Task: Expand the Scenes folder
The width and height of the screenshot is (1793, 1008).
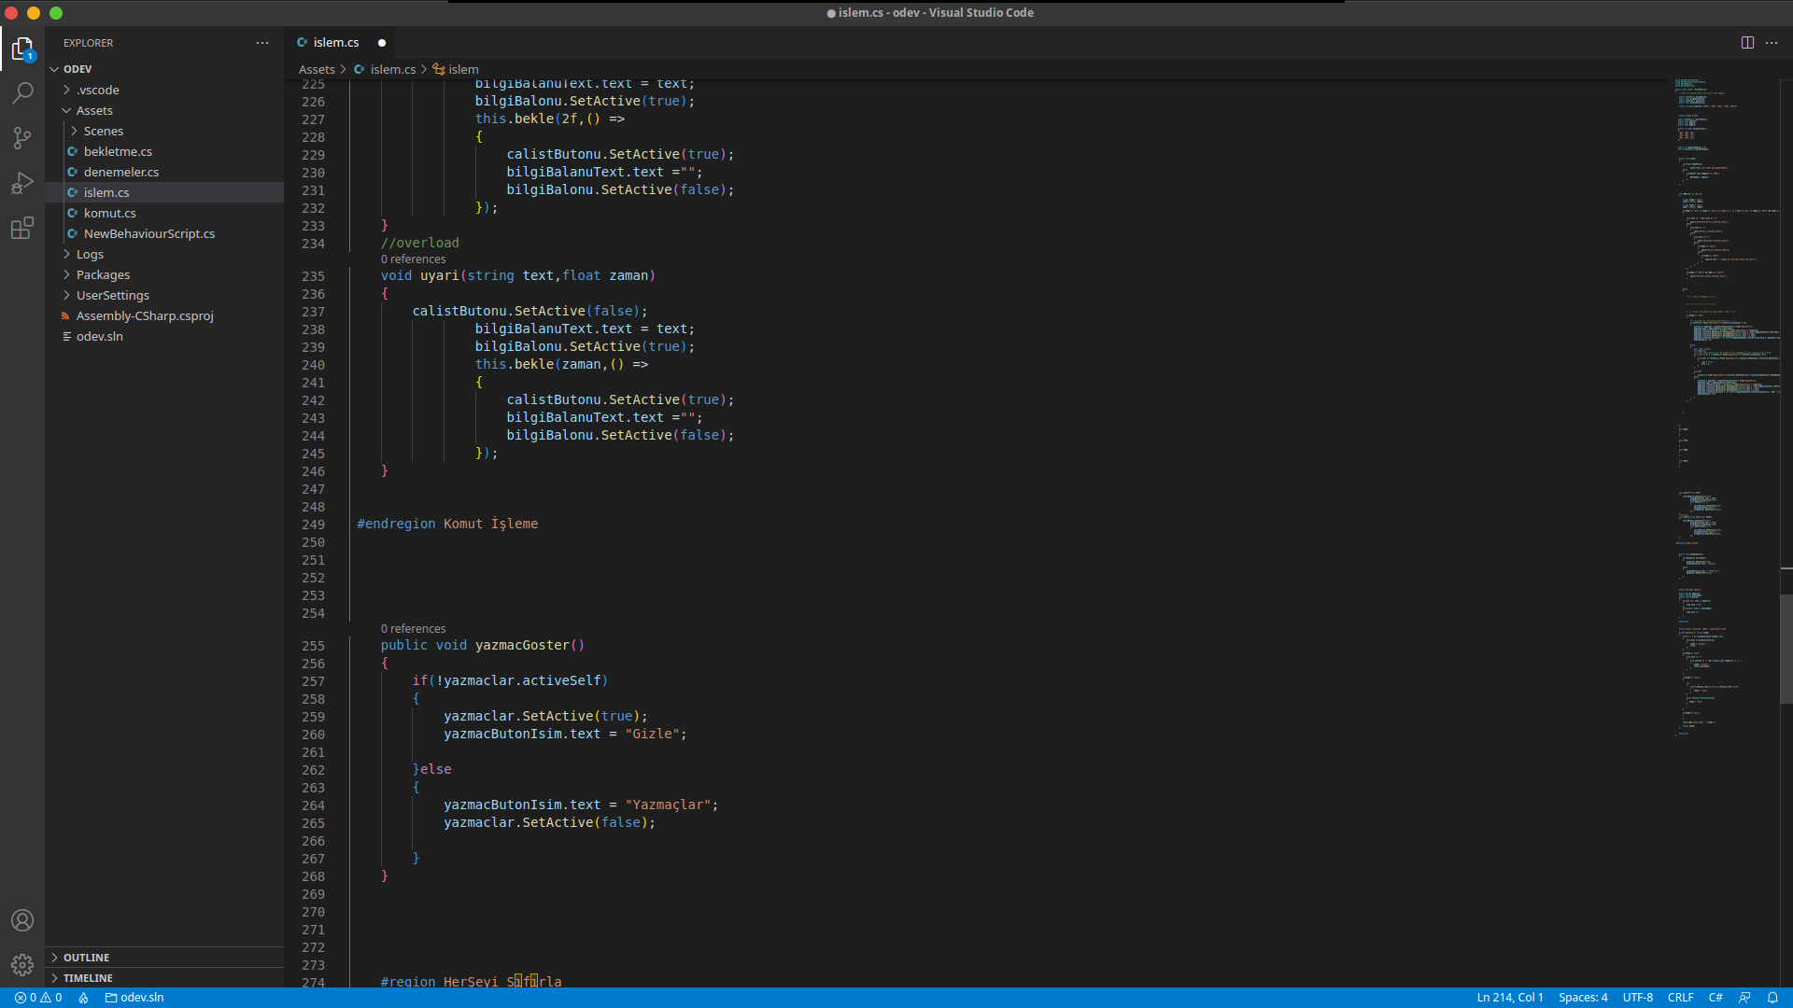Action: 103,131
